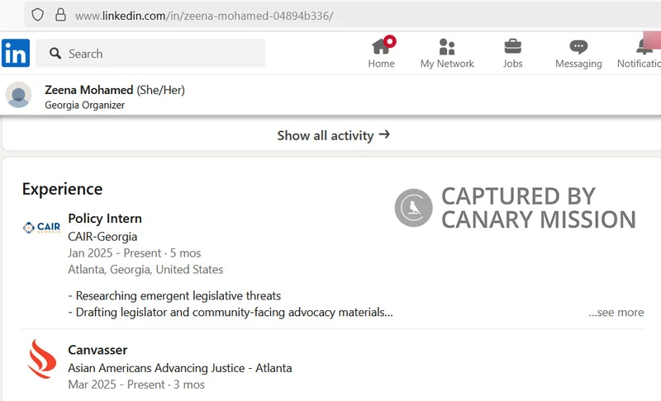This screenshot has height=401, width=661.
Task: Click the search magnifier icon
Action: click(55, 54)
